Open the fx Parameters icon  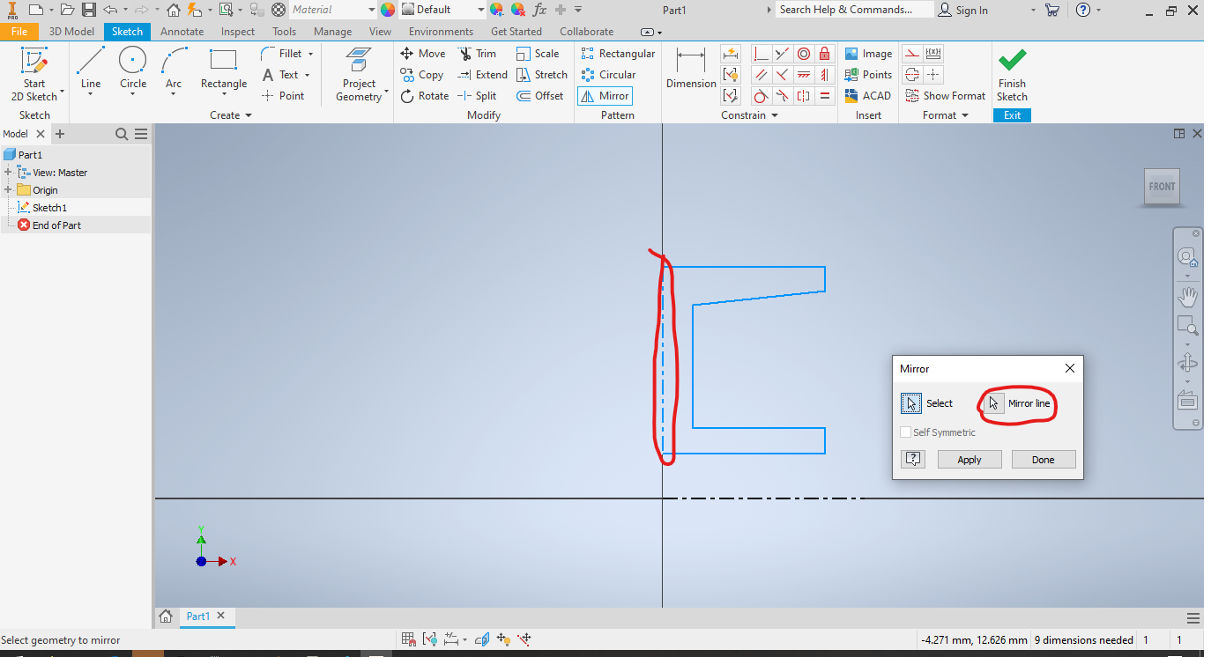(539, 10)
